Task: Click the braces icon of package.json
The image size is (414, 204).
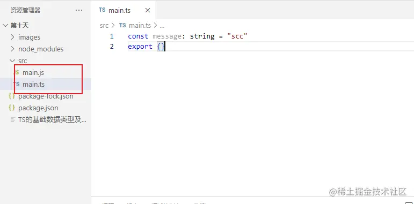Action: pyautogui.click(x=12, y=108)
